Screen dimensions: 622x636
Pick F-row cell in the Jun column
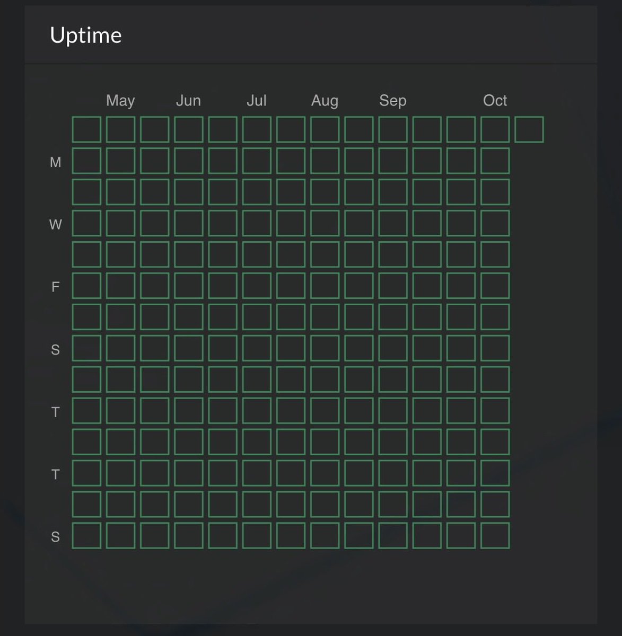189,286
